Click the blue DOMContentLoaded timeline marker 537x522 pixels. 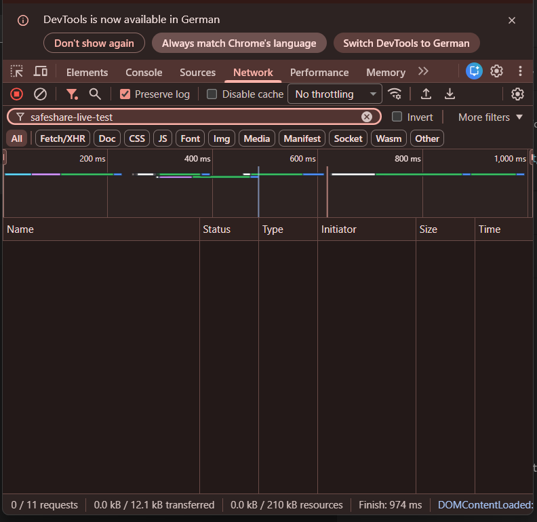[258, 192]
